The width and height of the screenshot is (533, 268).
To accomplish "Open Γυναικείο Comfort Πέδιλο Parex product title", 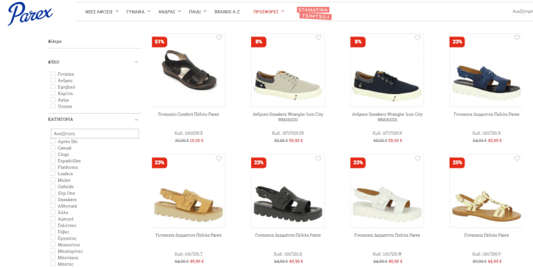I will click(189, 114).
